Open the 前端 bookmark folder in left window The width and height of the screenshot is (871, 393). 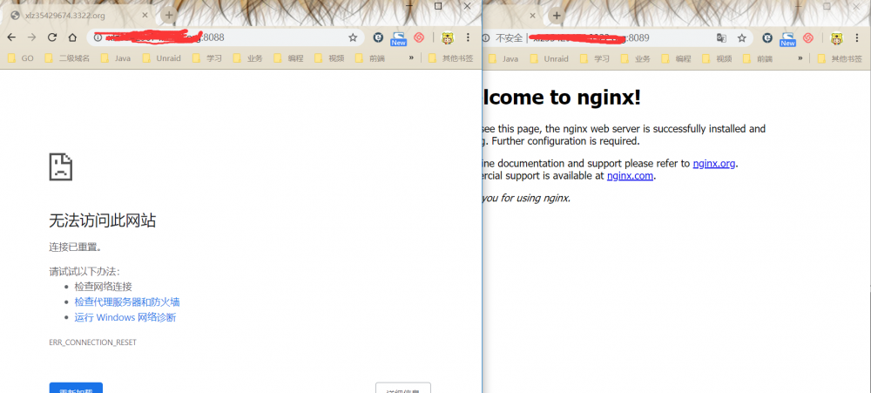[x=370, y=58]
